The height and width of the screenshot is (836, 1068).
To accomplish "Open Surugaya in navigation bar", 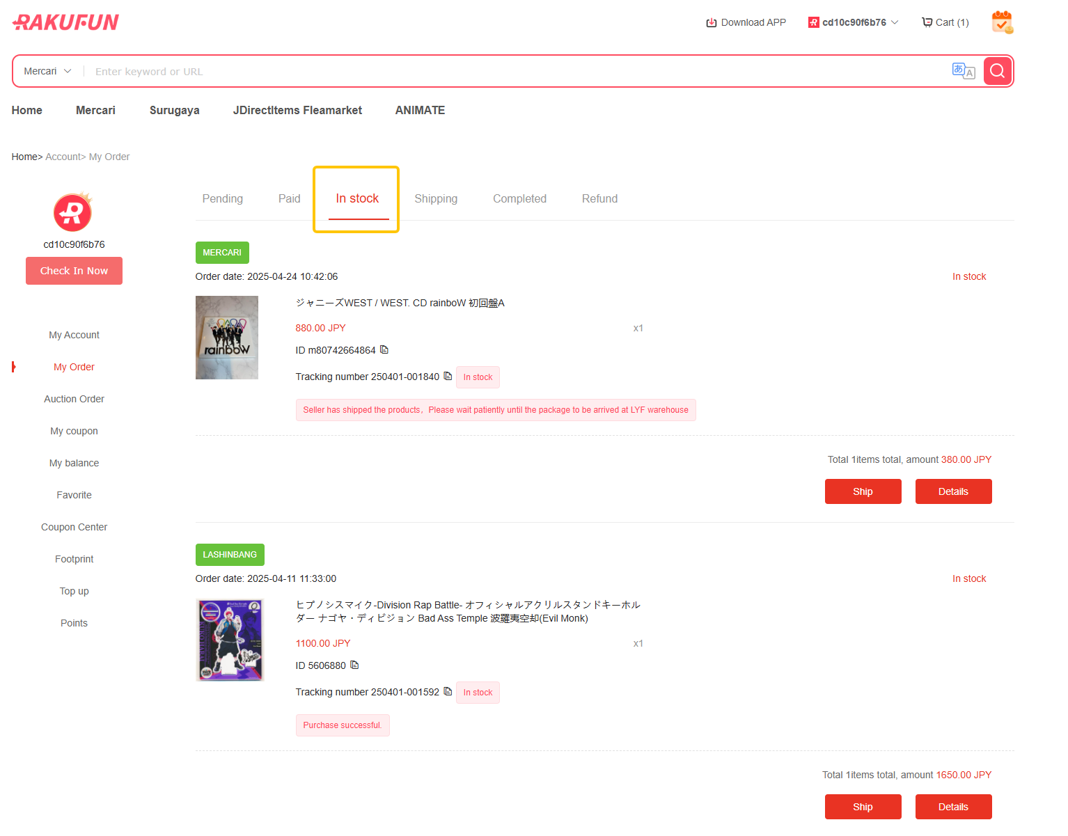I will pos(175,110).
